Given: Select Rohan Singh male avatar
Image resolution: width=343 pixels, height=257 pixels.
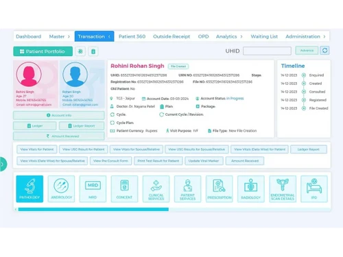Looking at the screenshot, I should [75, 74].
